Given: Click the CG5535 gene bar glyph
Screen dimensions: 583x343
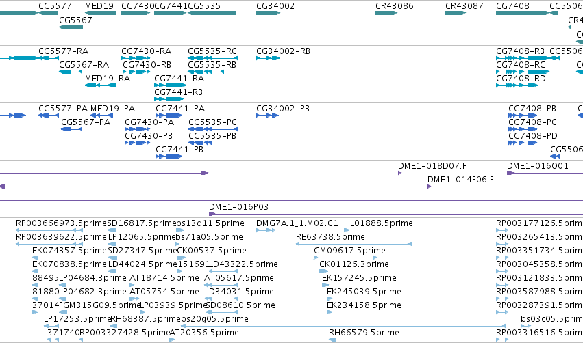Looking at the screenshot, I should click(x=212, y=13).
